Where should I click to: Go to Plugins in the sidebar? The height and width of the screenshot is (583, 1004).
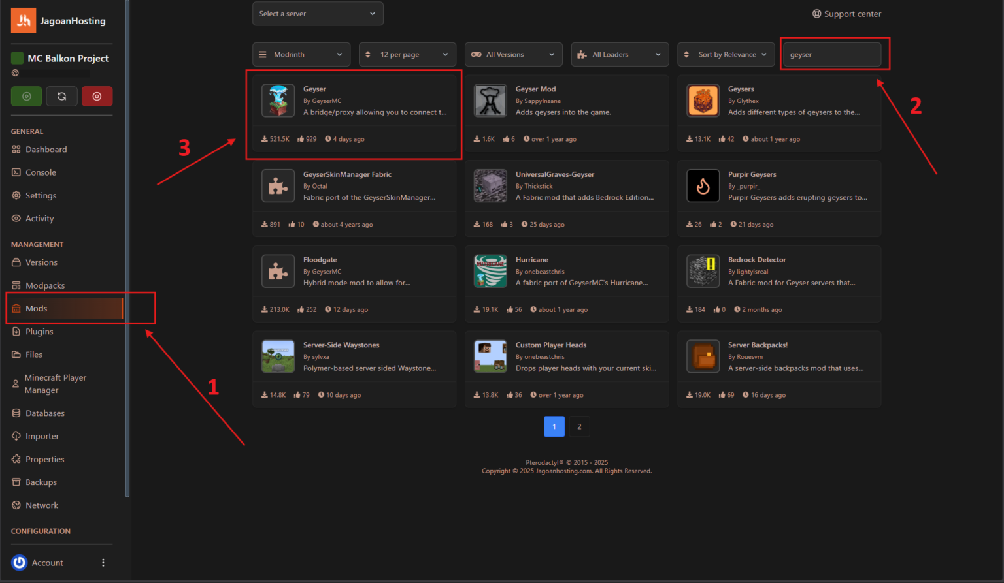[x=39, y=332]
